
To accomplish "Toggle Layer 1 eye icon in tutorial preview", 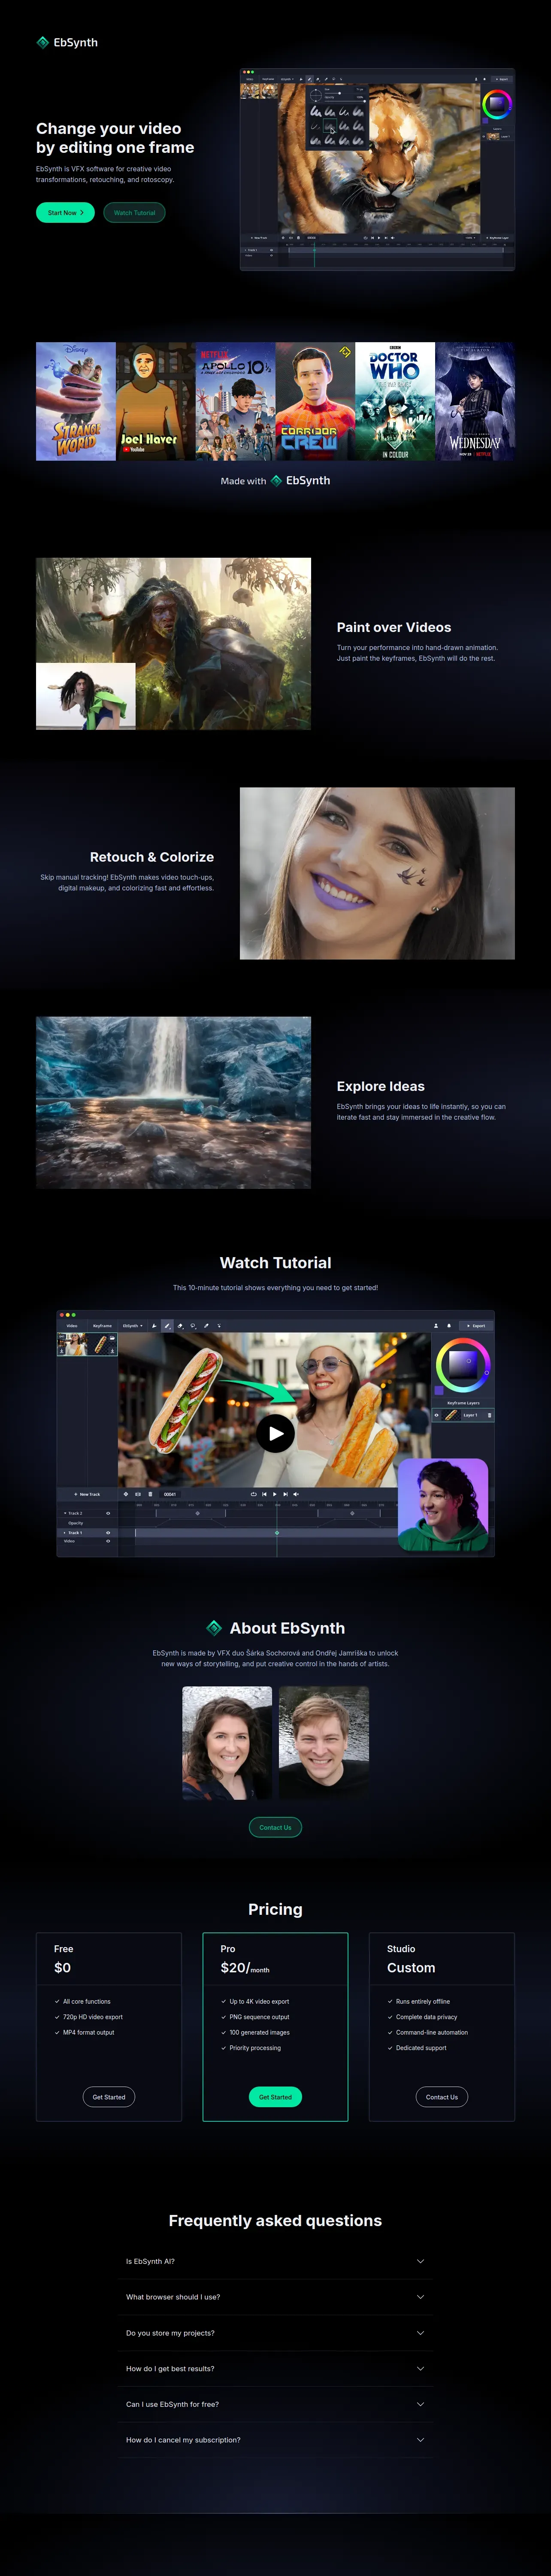I will [436, 1415].
